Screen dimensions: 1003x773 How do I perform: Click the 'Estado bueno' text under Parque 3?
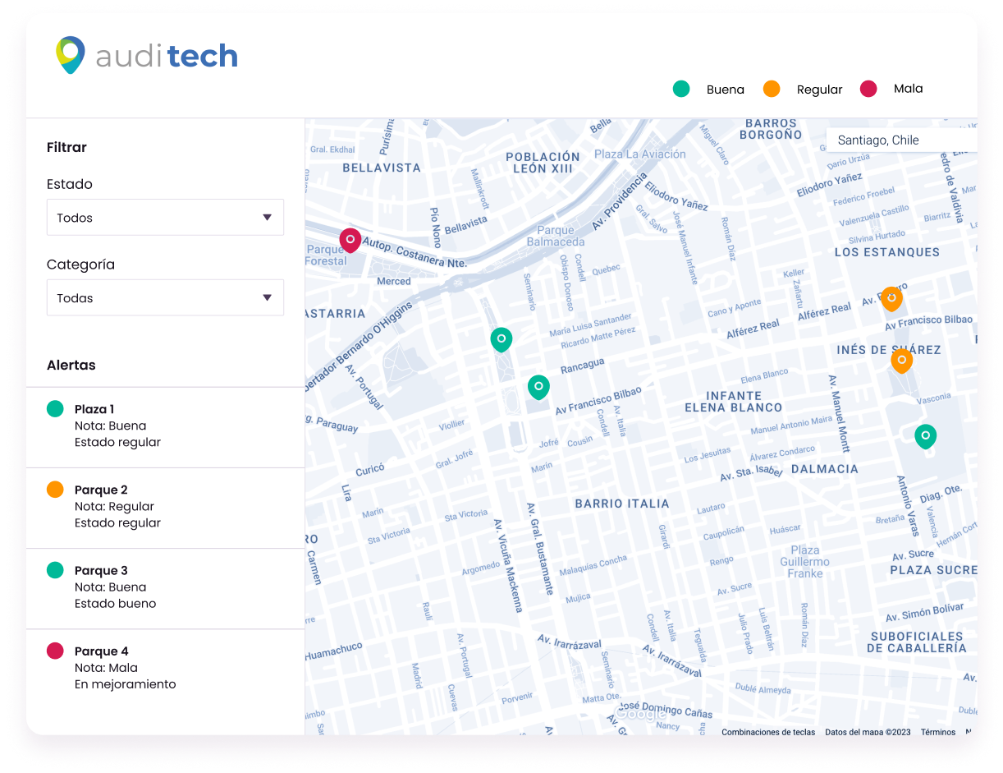115,604
